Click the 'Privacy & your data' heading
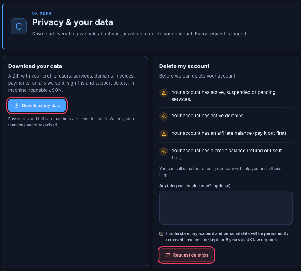The width and height of the screenshot is (301, 271). (x=72, y=22)
